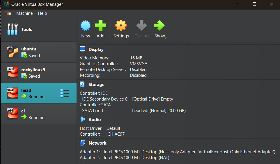This screenshot has width=280, height=164.
Task: Open the Show button dropdown arrow
Action: coord(166,38)
